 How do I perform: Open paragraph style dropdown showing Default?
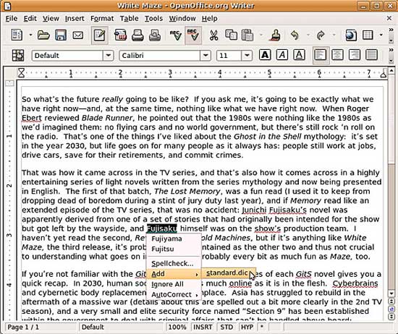pos(108,55)
